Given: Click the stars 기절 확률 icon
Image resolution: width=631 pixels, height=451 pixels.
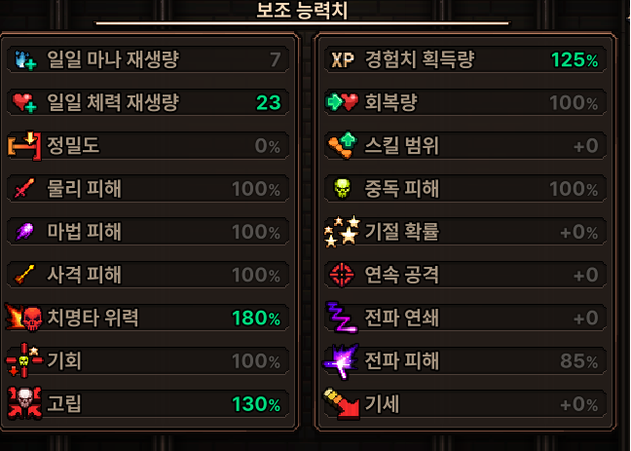Looking at the screenshot, I should (x=342, y=231).
